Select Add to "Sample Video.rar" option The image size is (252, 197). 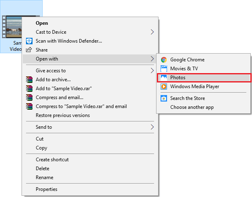click(x=90, y=89)
